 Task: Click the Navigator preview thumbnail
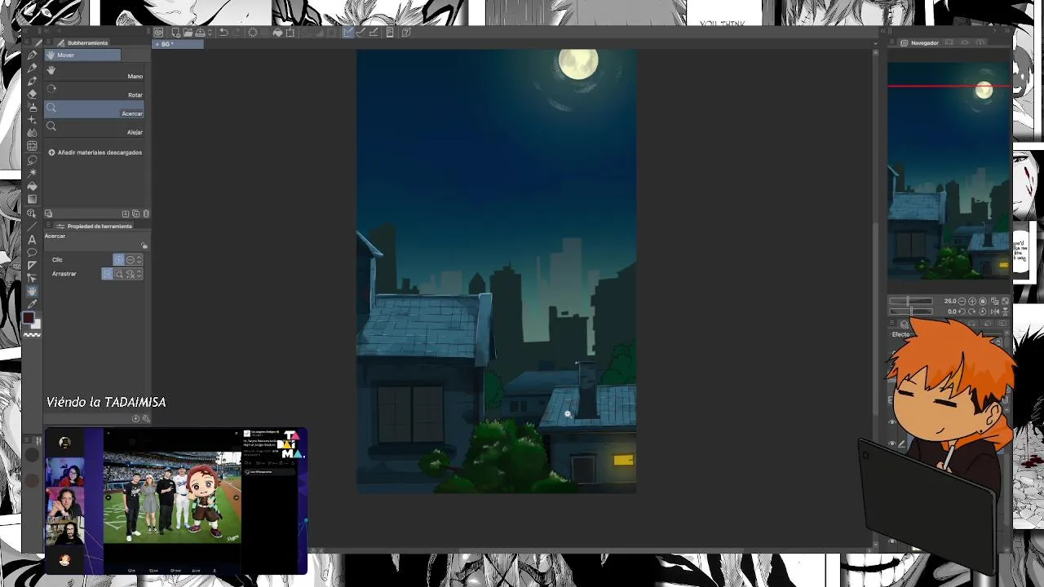click(949, 171)
